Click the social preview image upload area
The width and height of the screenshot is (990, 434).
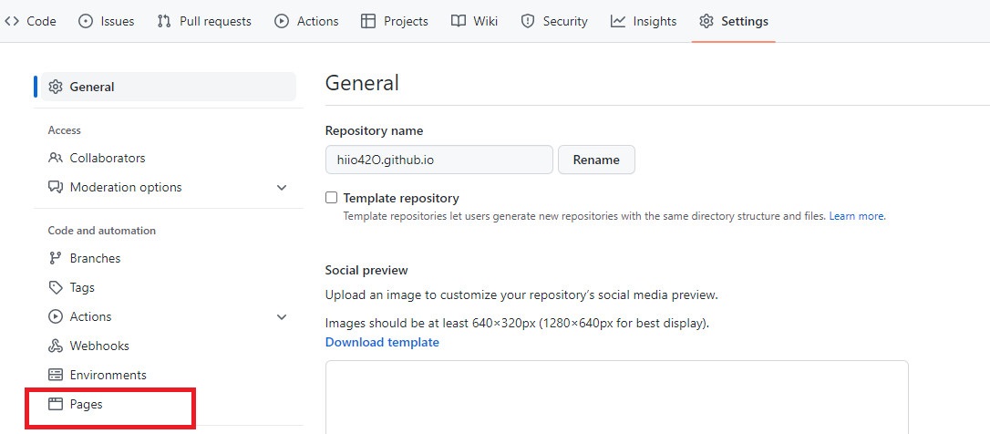point(617,397)
